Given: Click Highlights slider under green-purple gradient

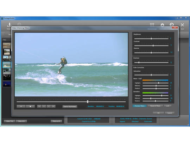Looking at the screenshot, I should click(162, 96).
